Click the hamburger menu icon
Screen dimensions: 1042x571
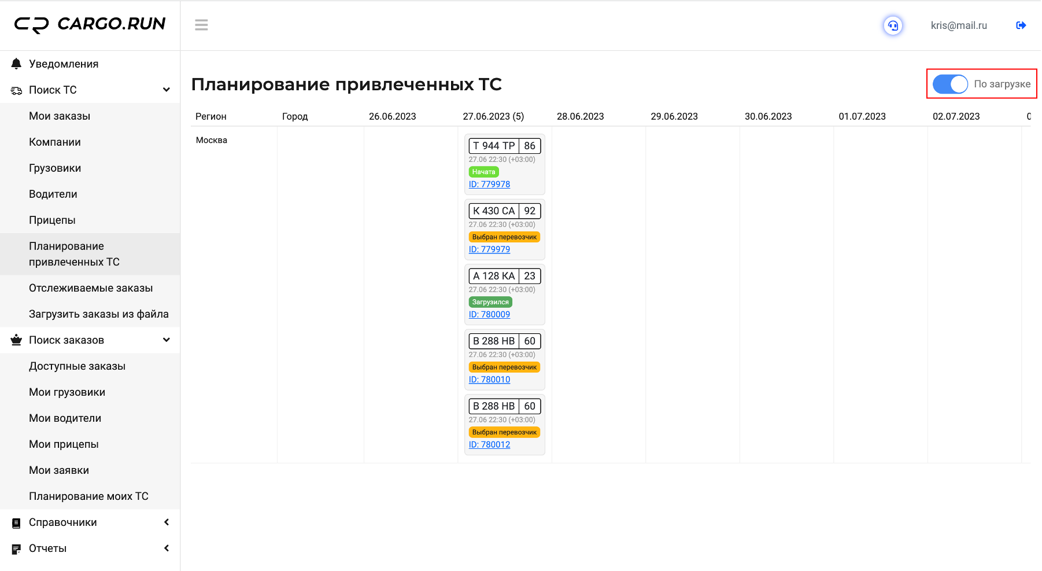[x=201, y=25]
